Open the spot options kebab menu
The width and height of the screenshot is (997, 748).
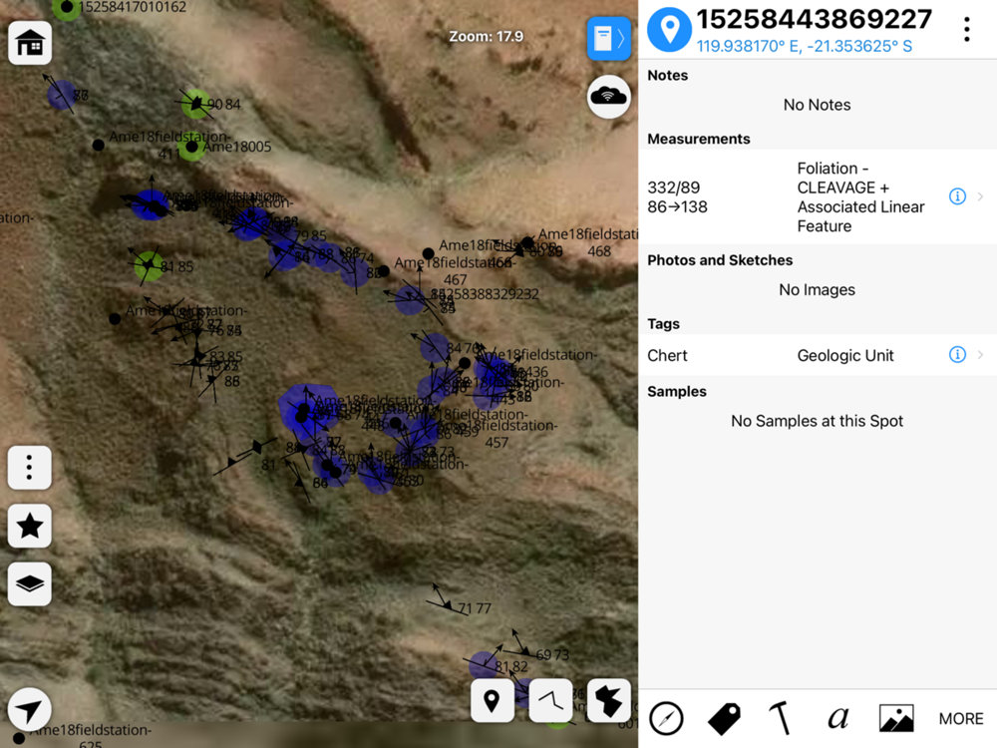pos(966,29)
